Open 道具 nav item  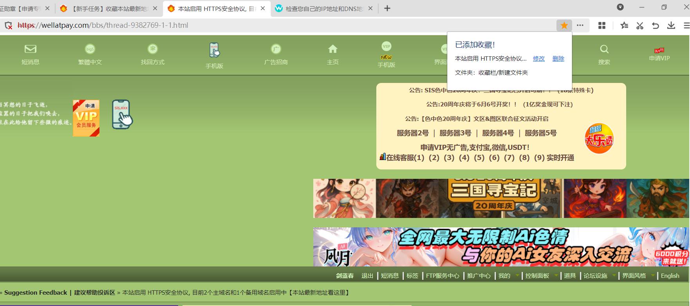(570, 276)
